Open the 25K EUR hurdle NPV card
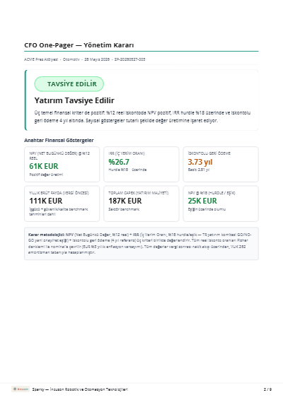This screenshot has height=400, width=283. 221,204
